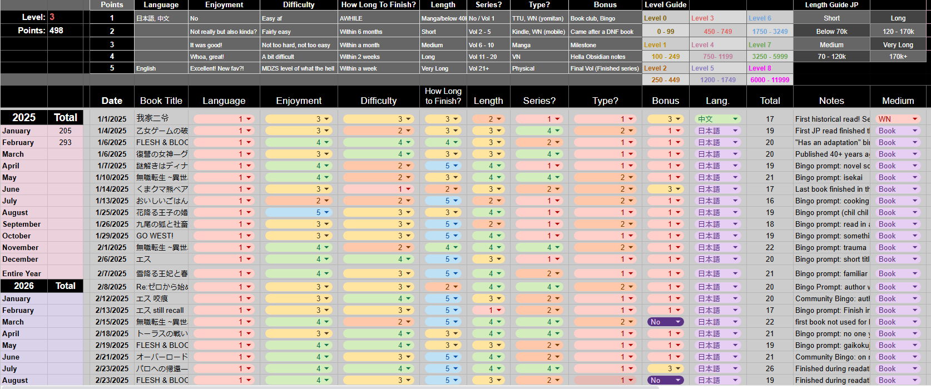Open Enjoyment dropdown in the 2/18/2025 row
The height and width of the screenshot is (389, 931).
point(299,333)
